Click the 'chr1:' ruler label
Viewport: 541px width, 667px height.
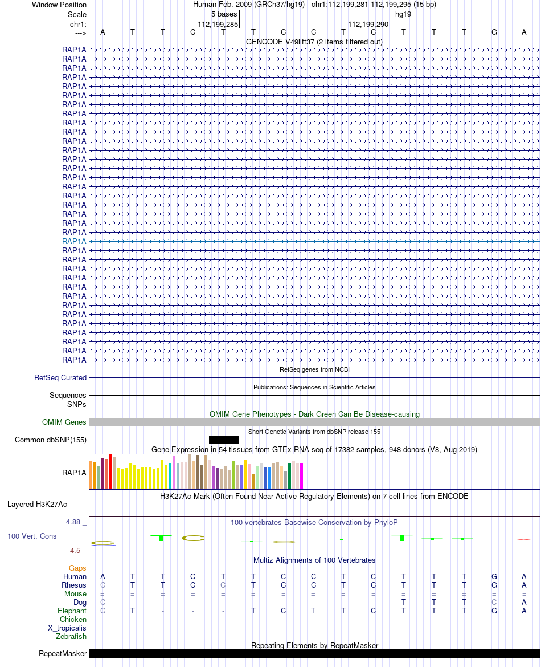coord(78,25)
